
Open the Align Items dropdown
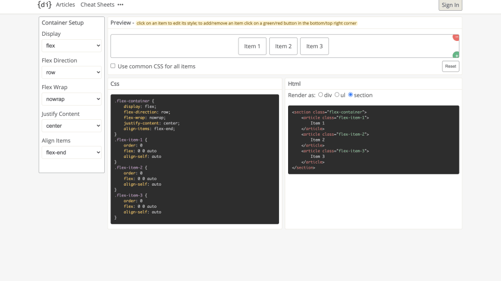click(72, 153)
